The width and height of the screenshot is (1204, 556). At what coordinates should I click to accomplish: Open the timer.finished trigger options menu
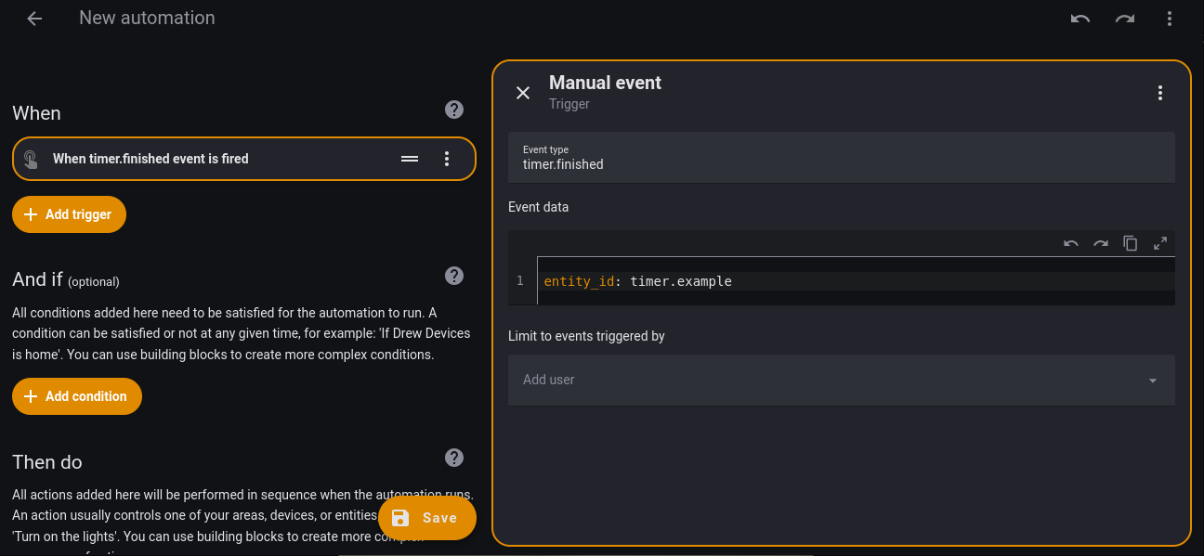[447, 159]
